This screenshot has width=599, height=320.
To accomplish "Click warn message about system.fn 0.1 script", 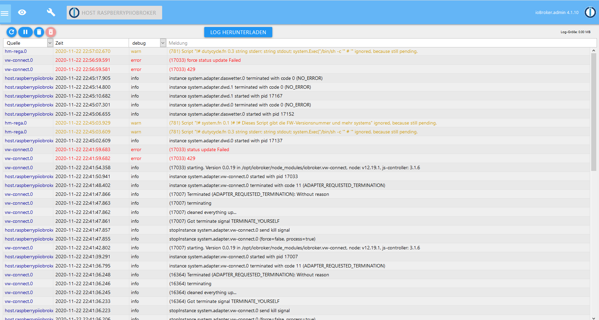I will 303,123.
